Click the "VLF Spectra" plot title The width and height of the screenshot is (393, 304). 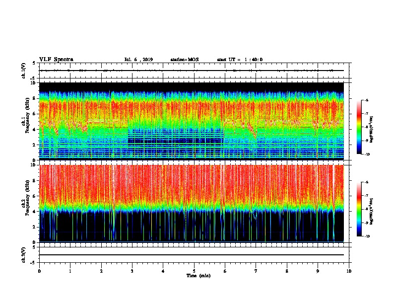[x=56, y=60]
